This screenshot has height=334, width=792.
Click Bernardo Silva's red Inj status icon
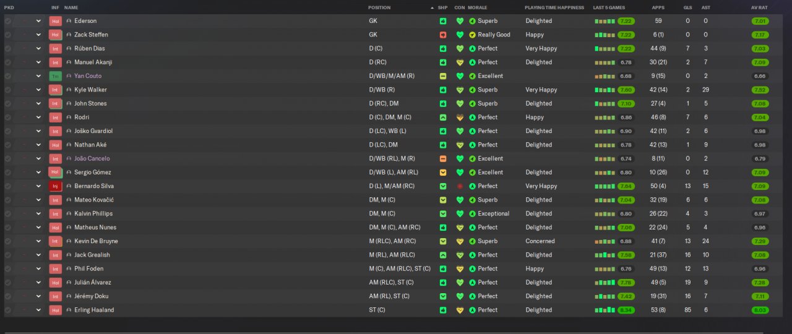55,186
